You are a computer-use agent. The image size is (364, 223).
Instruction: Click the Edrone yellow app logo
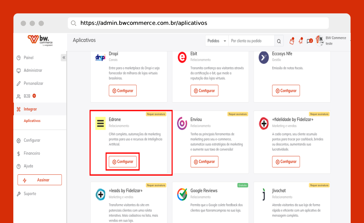pos(100,123)
